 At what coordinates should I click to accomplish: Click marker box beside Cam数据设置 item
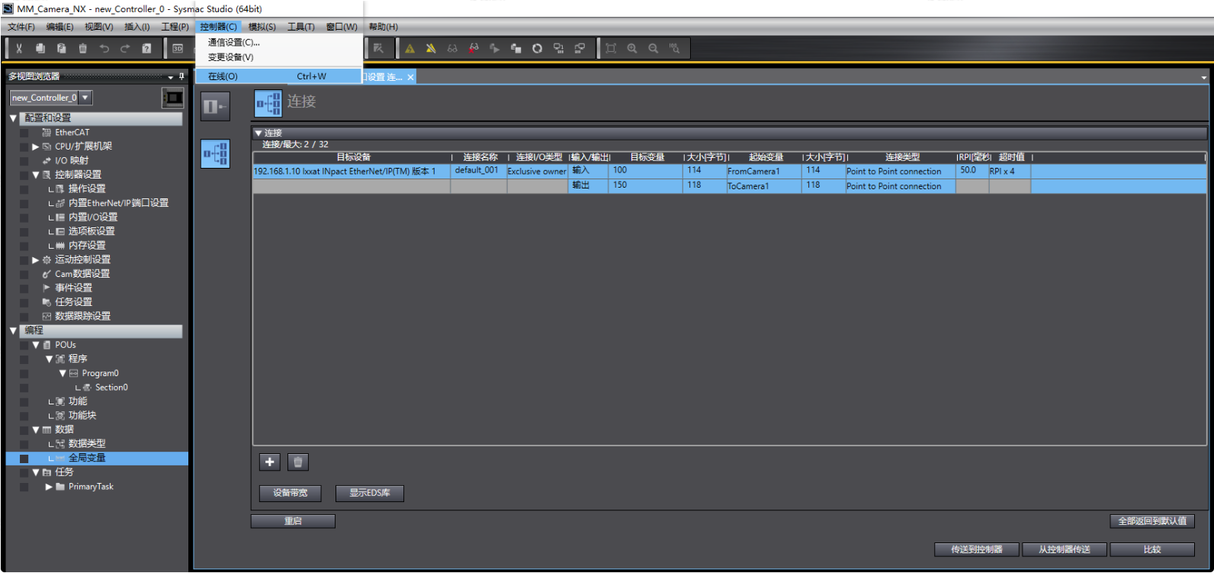coord(24,274)
